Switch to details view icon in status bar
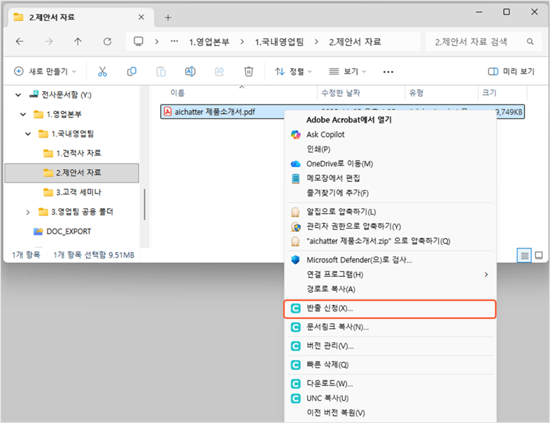This screenshot has height=423, width=550. 524,255
